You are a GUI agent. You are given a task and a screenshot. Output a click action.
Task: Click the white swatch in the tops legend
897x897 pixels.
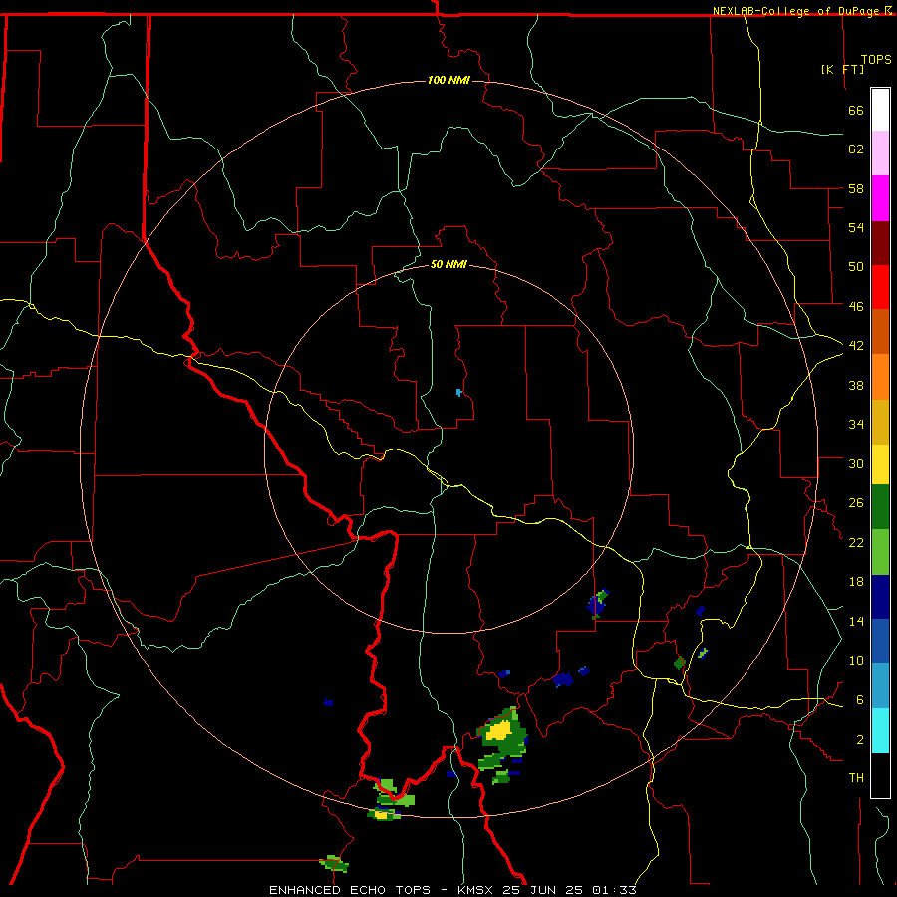click(x=880, y=110)
